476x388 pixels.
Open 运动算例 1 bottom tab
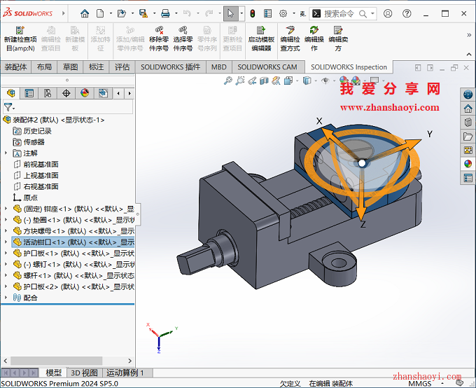pyautogui.click(x=125, y=373)
